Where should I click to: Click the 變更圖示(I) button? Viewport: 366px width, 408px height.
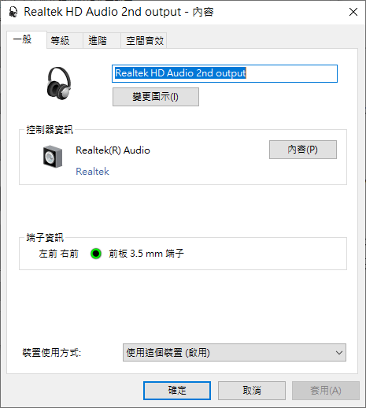[x=156, y=97]
